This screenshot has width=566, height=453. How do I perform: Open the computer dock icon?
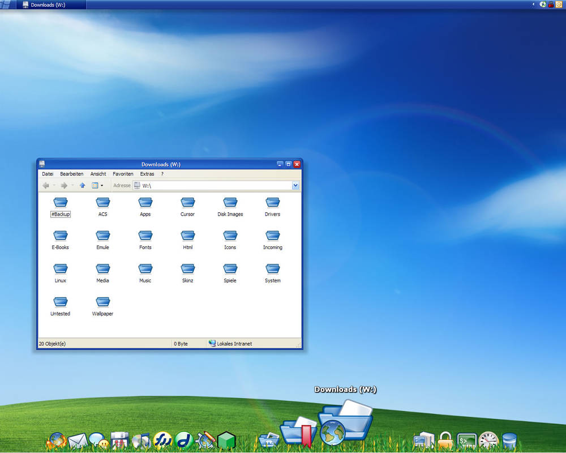(424, 440)
